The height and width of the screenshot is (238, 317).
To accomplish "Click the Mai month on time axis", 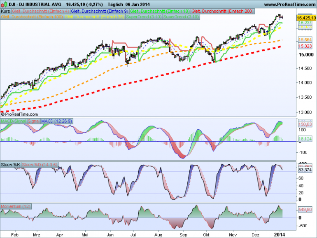I will click(x=85, y=235).
